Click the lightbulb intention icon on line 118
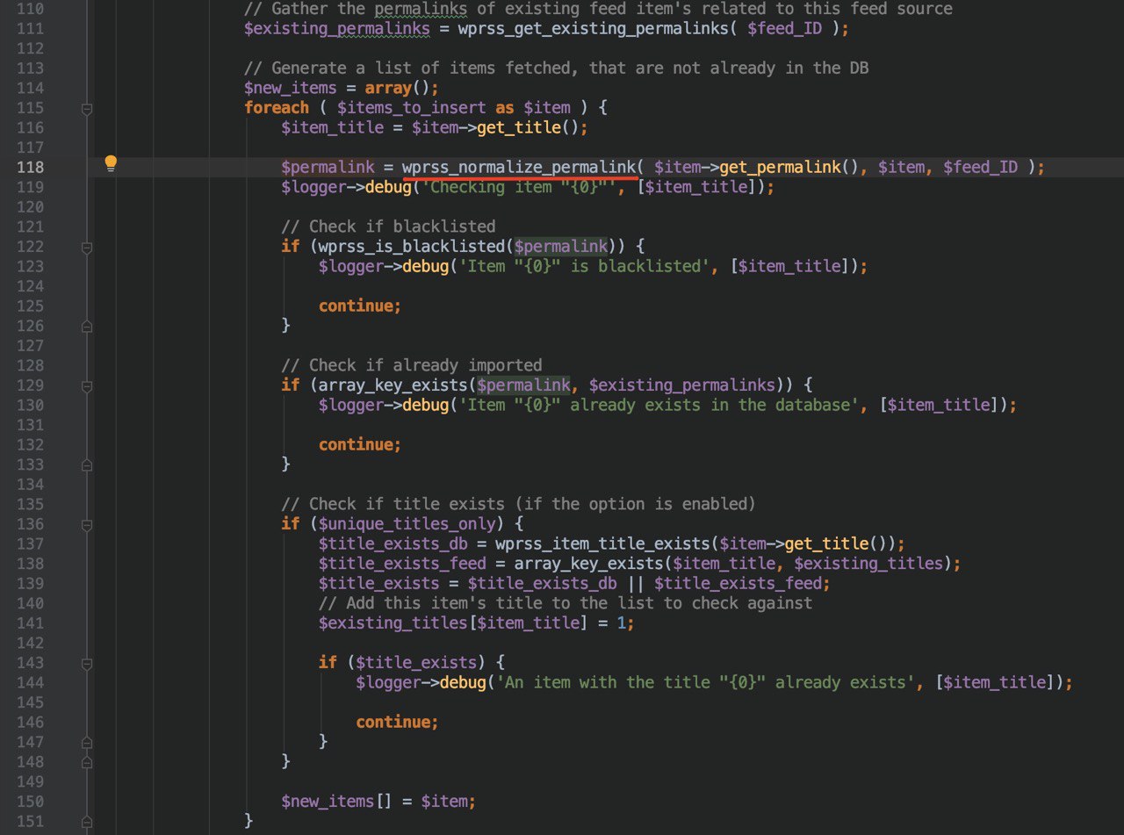1124x835 pixels. [x=111, y=163]
